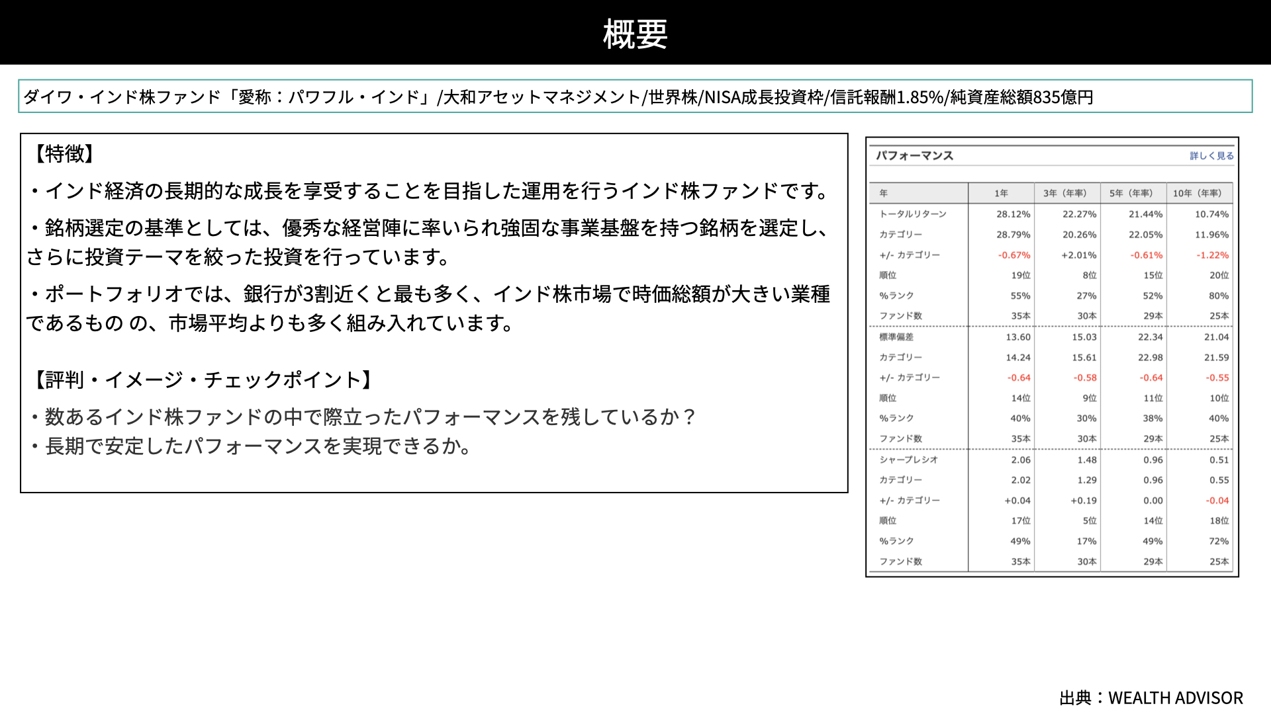This screenshot has height=714, width=1271.
Task: Select the bullet about インド経済の長期的な成長
Action: coord(428,191)
